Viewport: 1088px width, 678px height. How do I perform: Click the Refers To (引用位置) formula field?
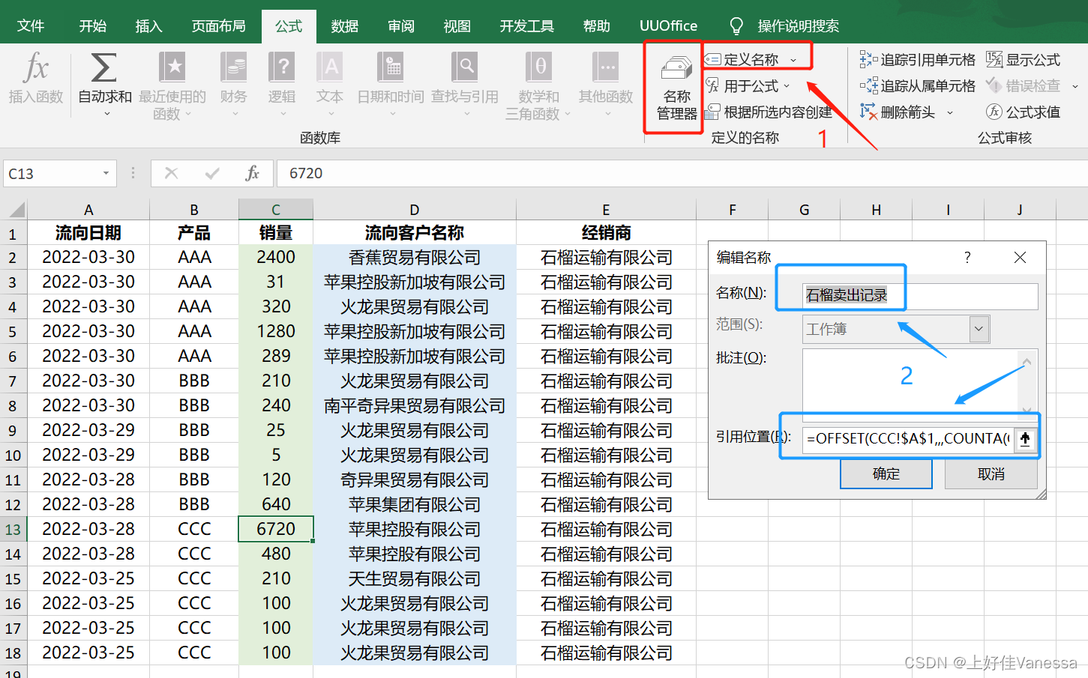[x=908, y=439]
